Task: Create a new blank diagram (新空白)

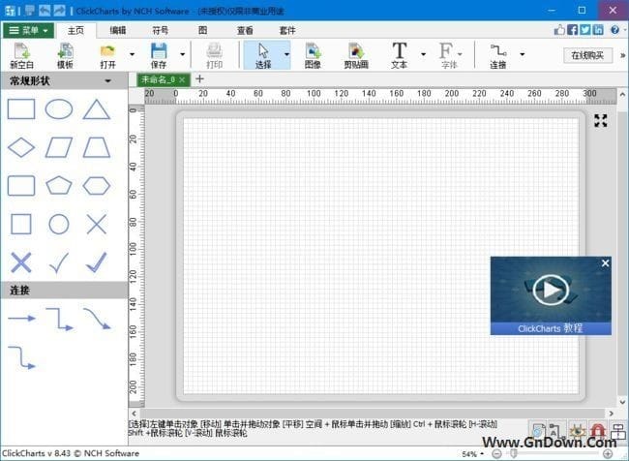Action: tap(21, 56)
